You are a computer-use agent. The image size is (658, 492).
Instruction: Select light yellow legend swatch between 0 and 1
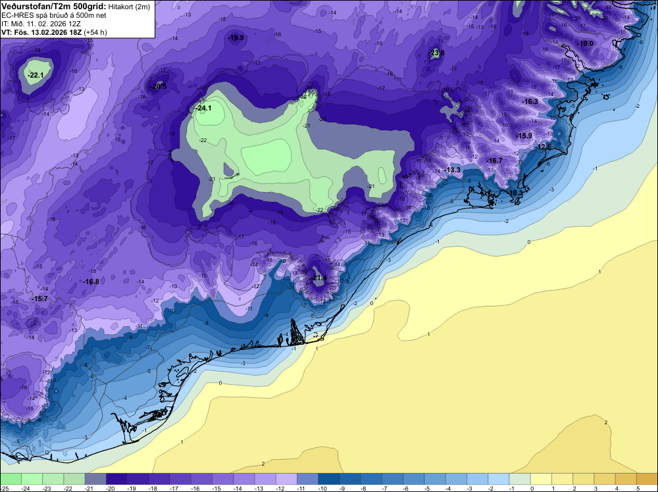pyautogui.click(x=541, y=479)
